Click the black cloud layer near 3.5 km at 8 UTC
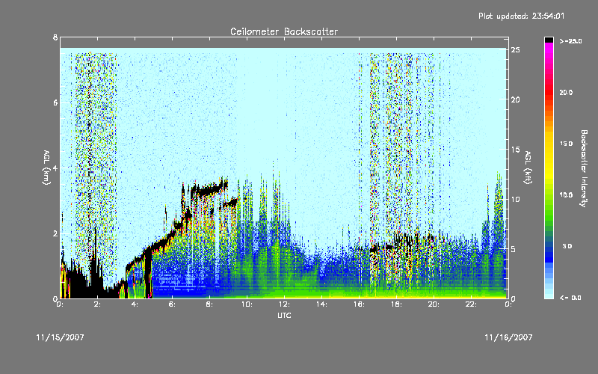 point(209,189)
